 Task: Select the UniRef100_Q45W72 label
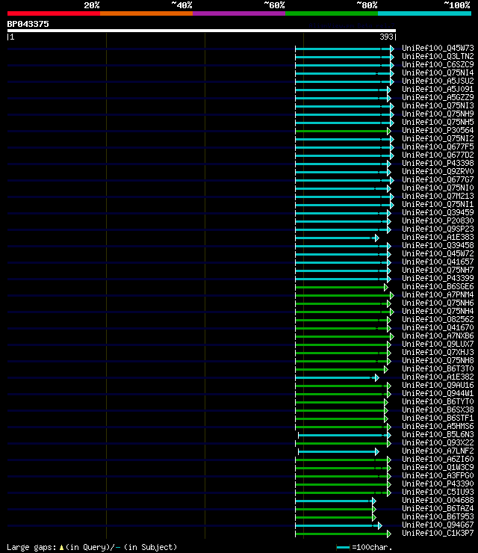438,254
